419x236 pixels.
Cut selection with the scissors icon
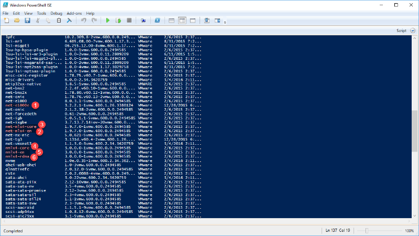(x=38, y=20)
